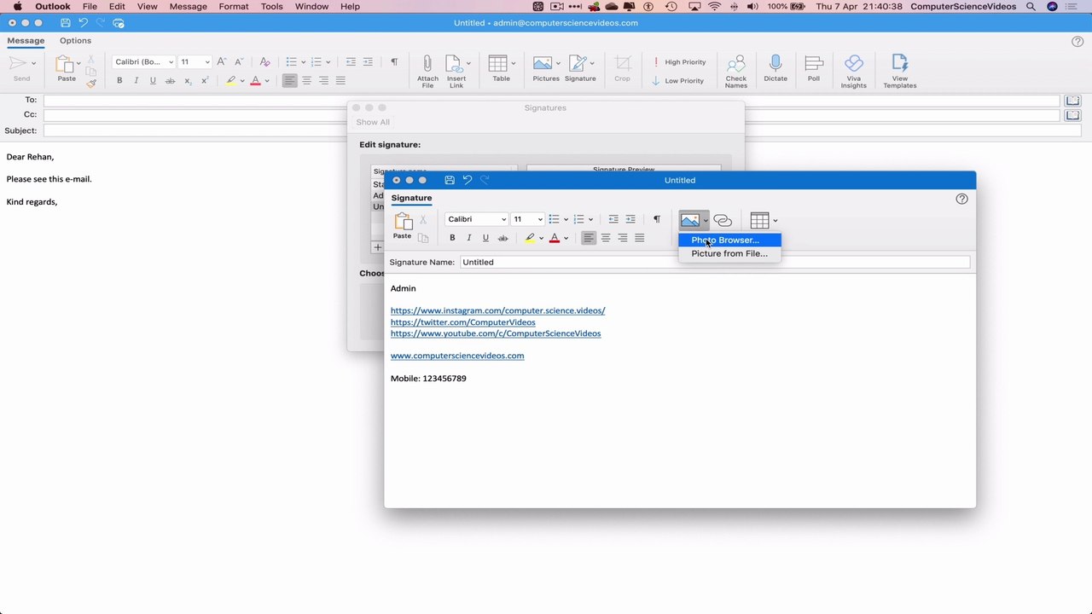Open the Tools menu

click(x=271, y=6)
